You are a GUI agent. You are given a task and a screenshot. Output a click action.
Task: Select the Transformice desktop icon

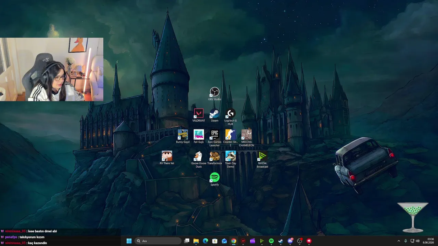click(x=215, y=158)
